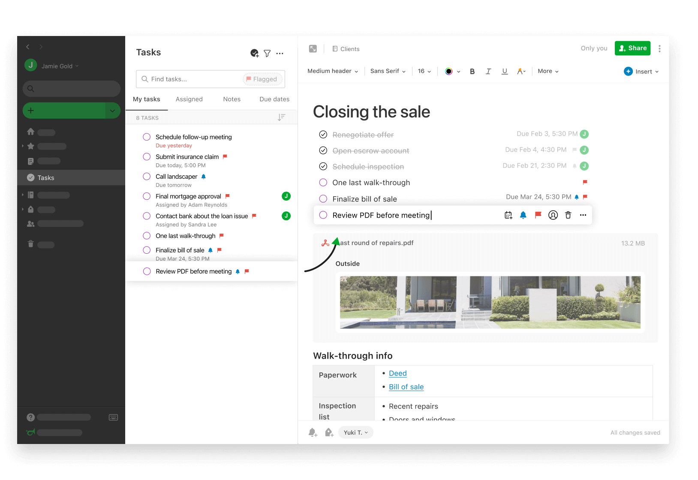Check the Final mortgage approval task circle
Screen dimensions: 698x480
point(147,196)
